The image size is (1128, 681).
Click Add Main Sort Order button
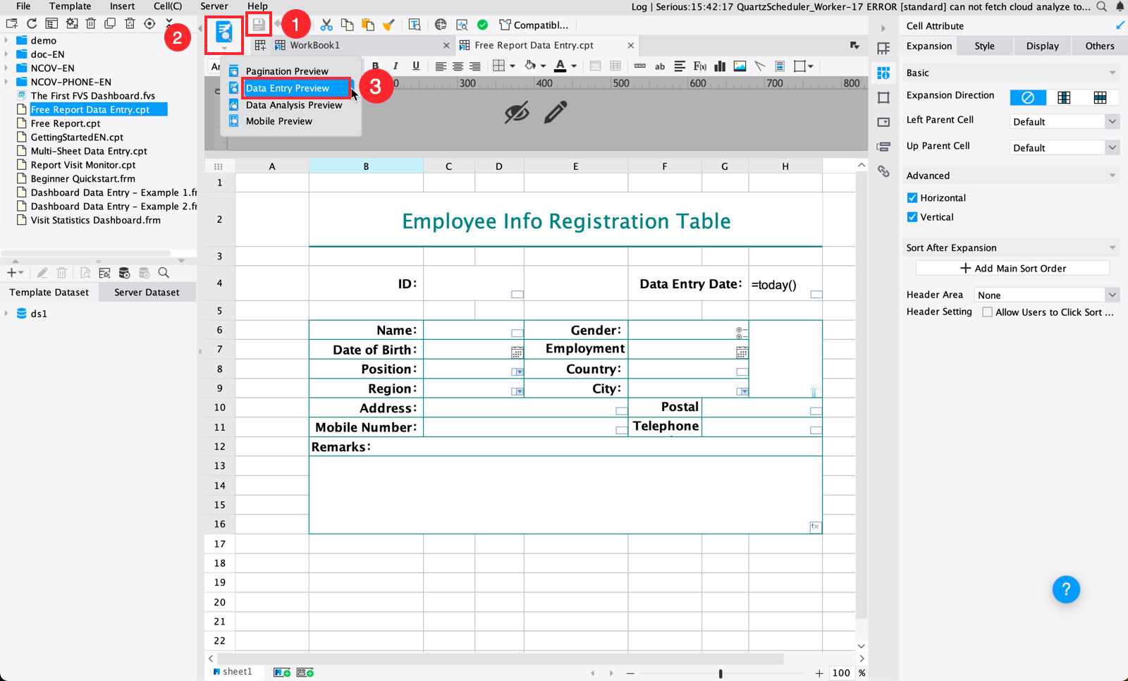[1012, 269]
